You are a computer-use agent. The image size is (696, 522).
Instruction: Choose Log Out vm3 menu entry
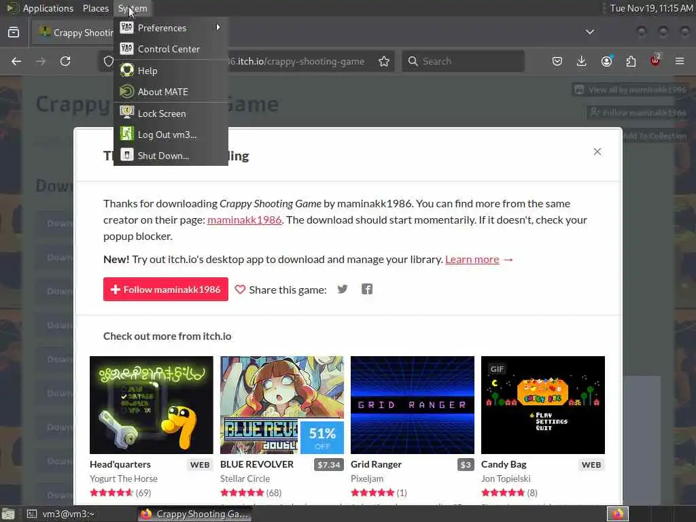coord(171,135)
